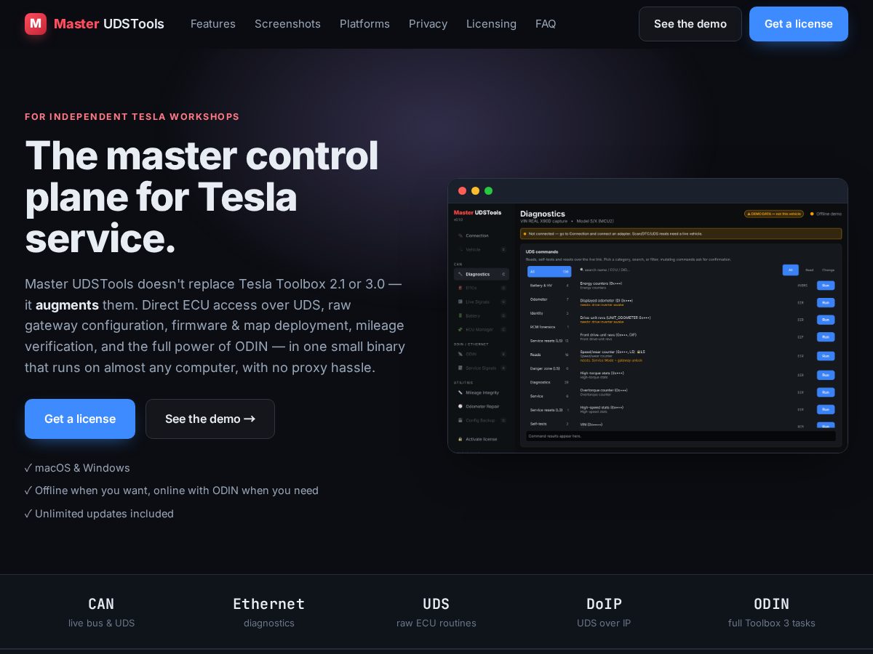Select Platforms in the top navigation
This screenshot has width=873, height=654.
pos(364,24)
